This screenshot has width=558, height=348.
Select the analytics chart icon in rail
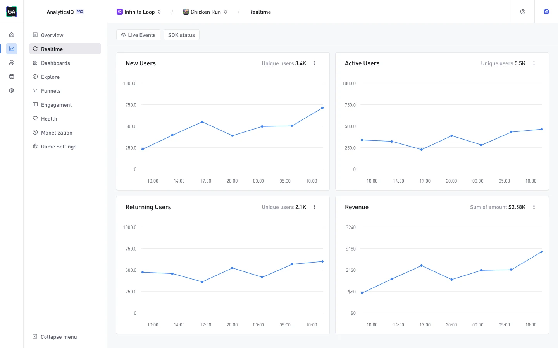(12, 49)
